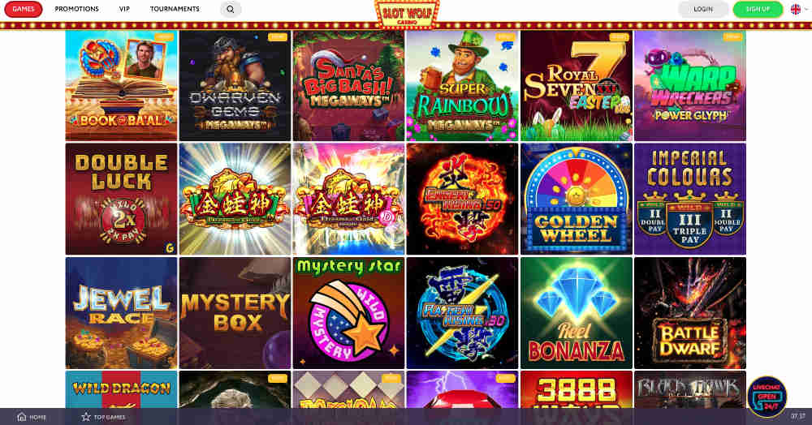Image resolution: width=812 pixels, height=425 pixels.
Task: Open the UK flag language selector
Action: (x=796, y=9)
